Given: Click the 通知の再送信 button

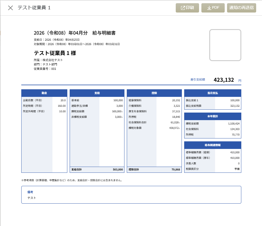Looking at the screenshot, I should (x=242, y=8).
